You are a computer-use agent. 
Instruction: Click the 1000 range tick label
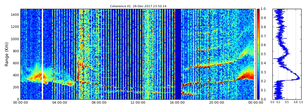[15, 39]
